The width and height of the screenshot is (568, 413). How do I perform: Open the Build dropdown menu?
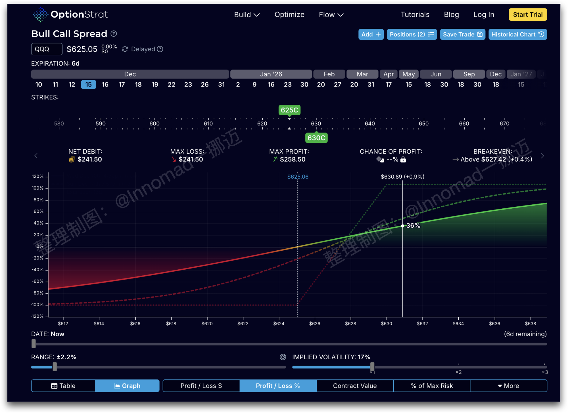tap(247, 15)
